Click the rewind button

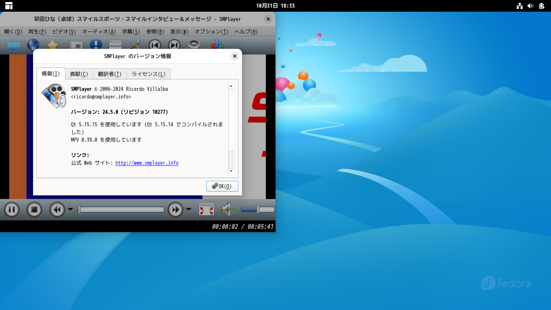pyautogui.click(x=57, y=209)
